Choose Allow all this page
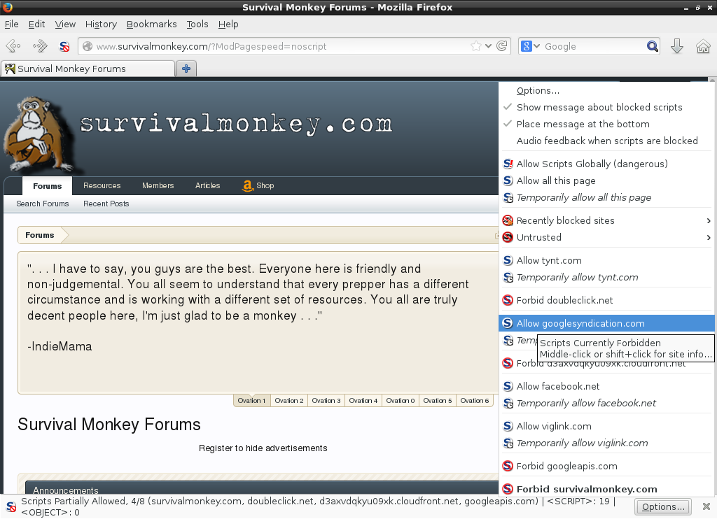Image resolution: width=717 pixels, height=519 pixels. pyautogui.click(x=606, y=181)
